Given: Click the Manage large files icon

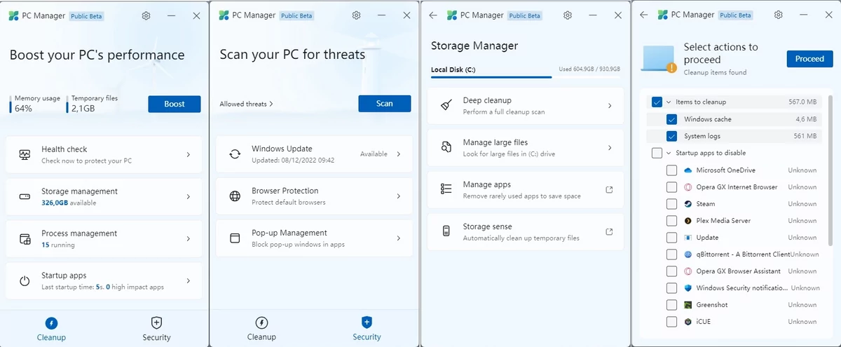Looking at the screenshot, I should pos(446,147).
